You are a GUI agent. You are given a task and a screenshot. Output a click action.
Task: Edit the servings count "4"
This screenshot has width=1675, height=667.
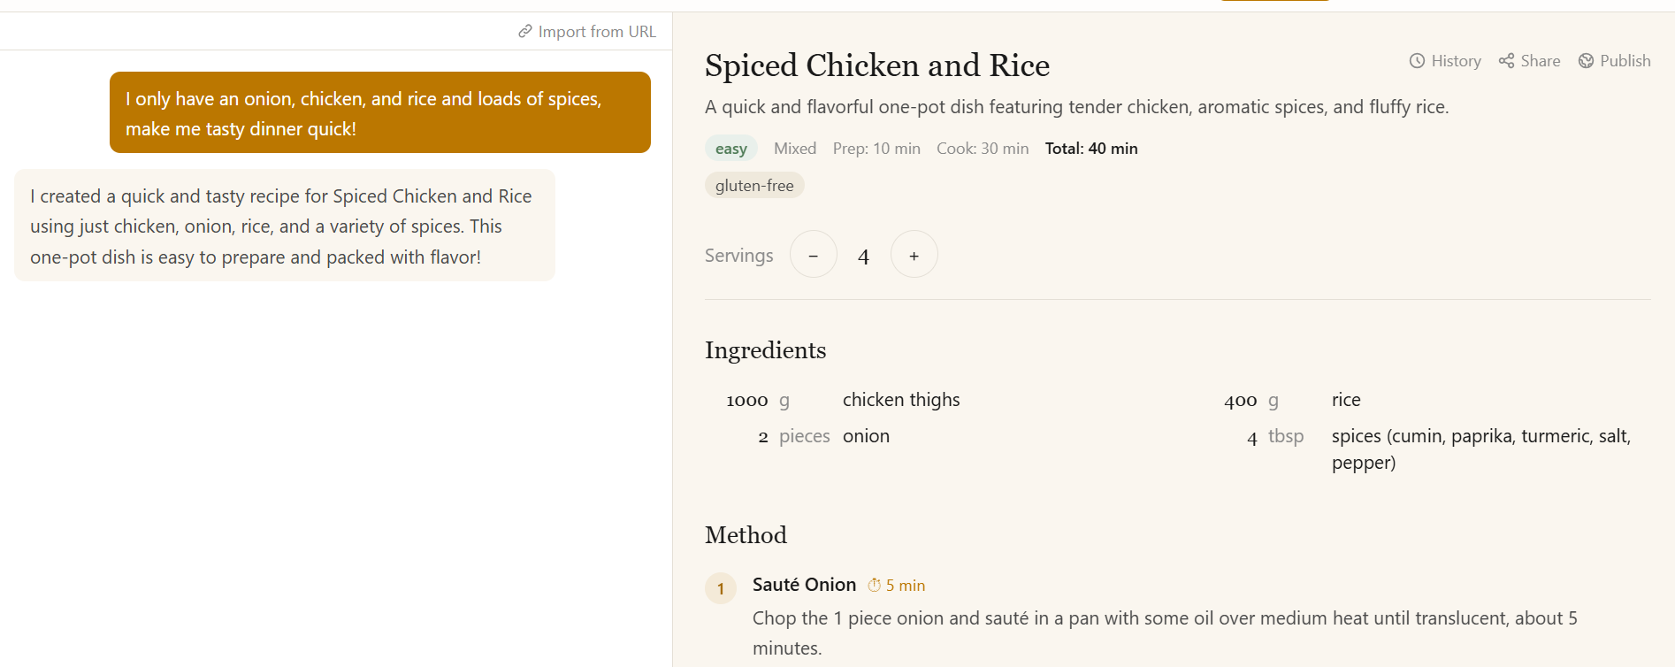(863, 255)
